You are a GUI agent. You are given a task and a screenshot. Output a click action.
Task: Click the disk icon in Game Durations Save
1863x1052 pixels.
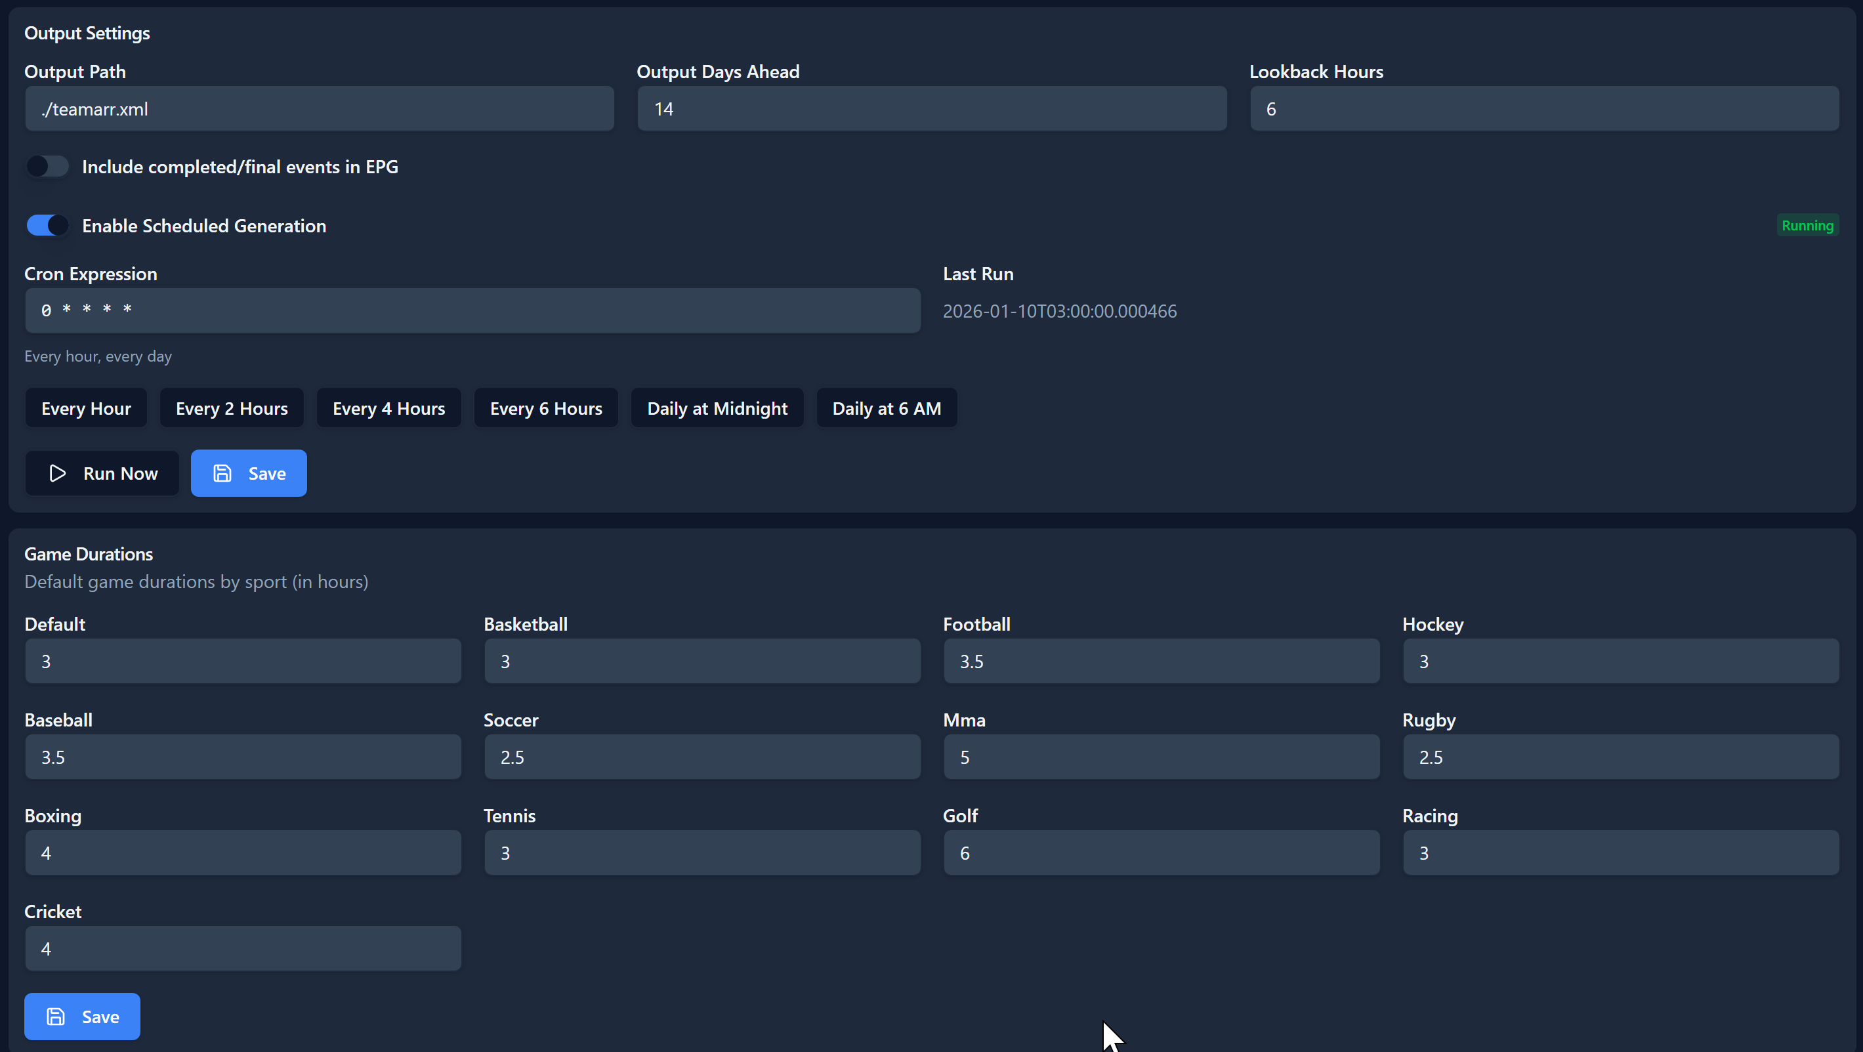56,1017
